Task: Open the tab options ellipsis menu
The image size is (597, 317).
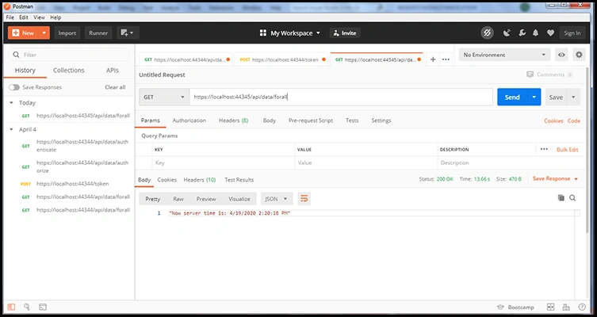Action: tap(446, 59)
